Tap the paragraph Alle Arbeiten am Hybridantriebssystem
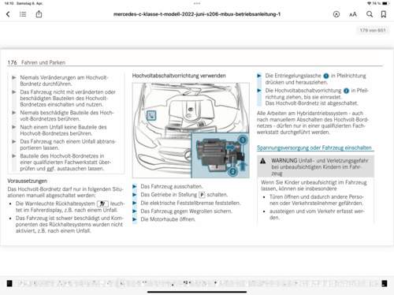Screen dimensions: 394x295 [313, 123]
